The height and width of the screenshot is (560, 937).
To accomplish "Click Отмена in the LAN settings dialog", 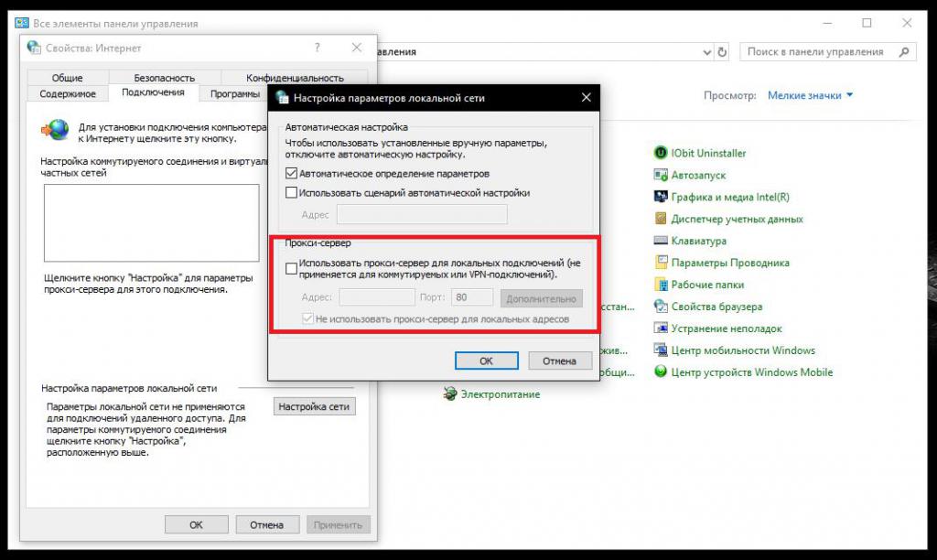I will point(559,361).
